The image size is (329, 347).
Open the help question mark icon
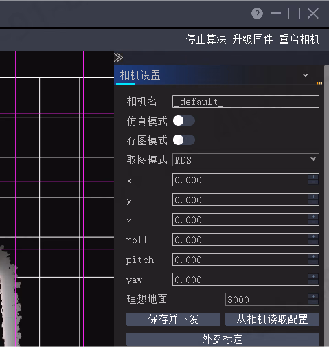point(257,14)
